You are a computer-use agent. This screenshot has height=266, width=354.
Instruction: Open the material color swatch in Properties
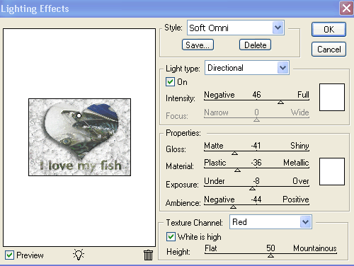point(332,172)
